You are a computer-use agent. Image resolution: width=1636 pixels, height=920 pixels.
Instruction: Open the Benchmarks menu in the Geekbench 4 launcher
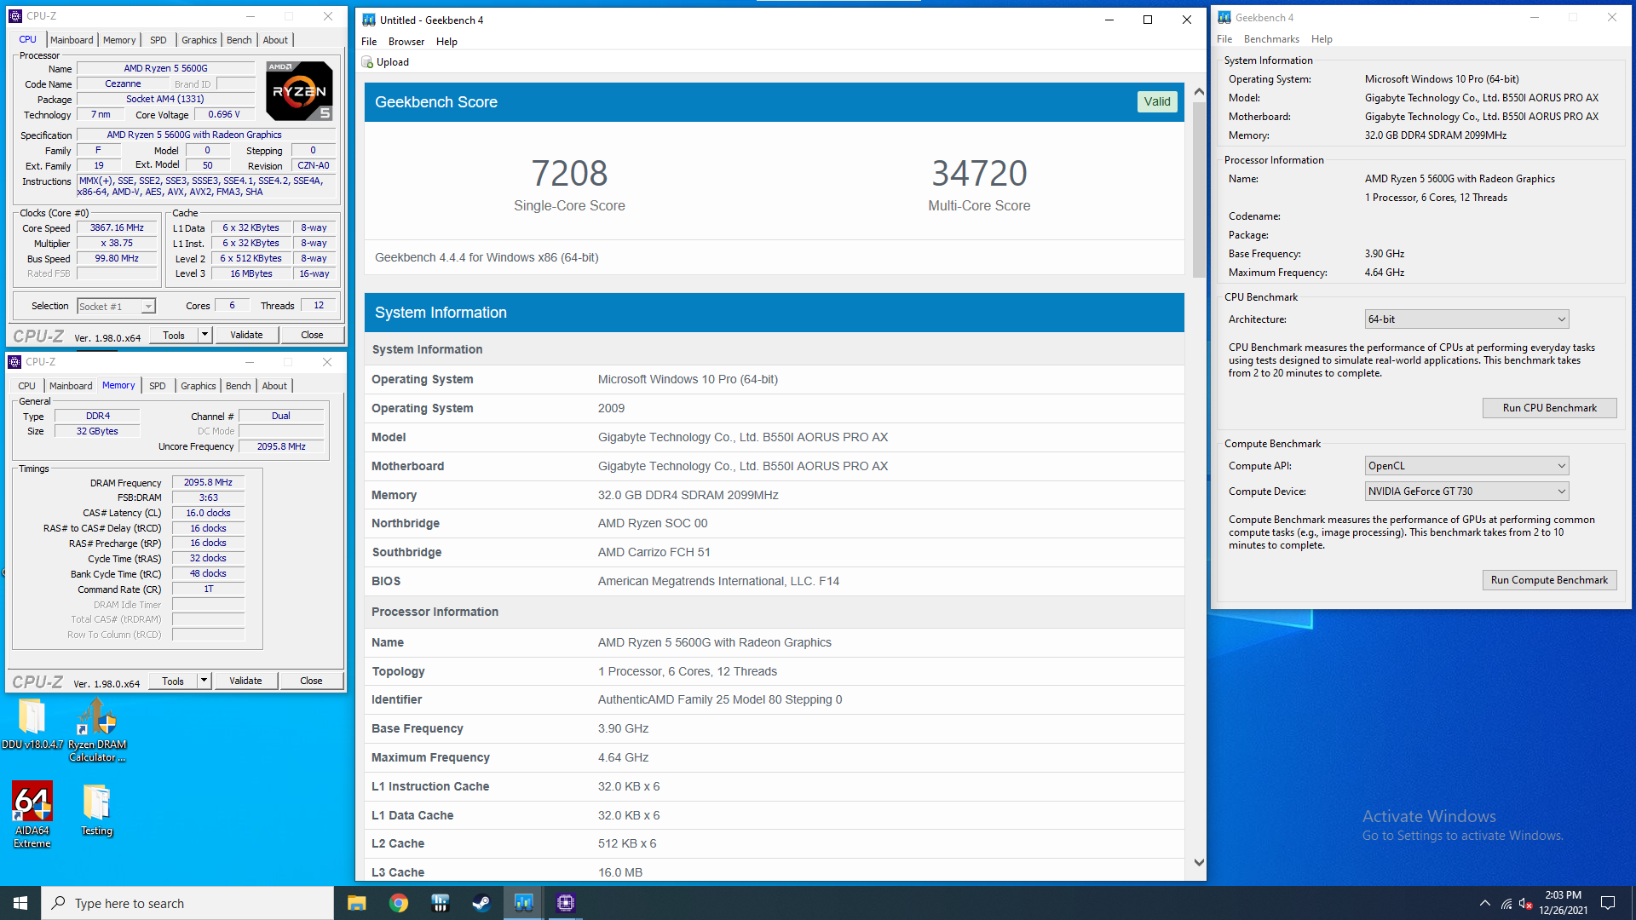[1271, 39]
